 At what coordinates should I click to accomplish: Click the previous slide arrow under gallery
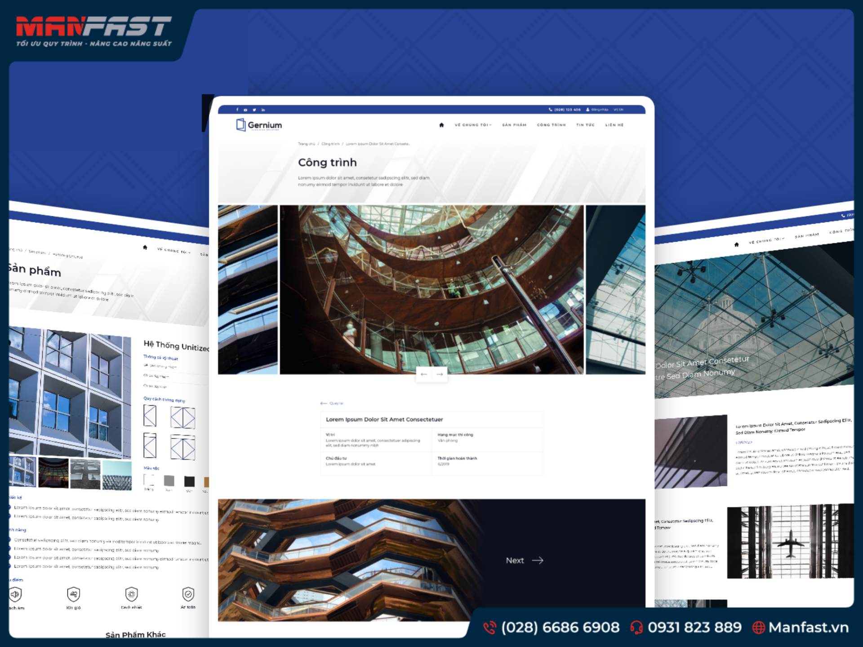[x=424, y=374]
